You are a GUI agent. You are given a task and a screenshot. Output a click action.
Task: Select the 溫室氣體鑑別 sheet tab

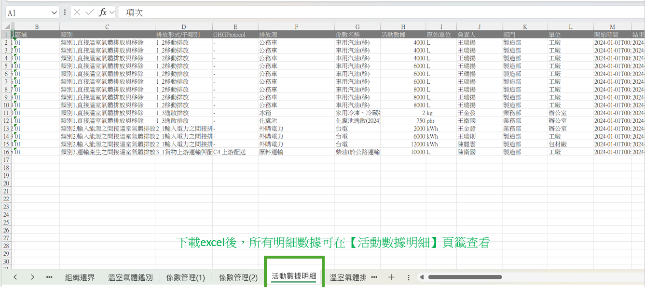coord(130,277)
